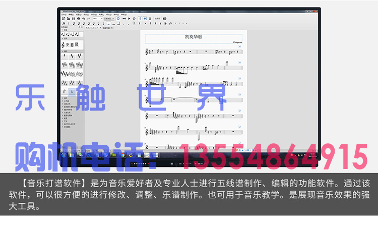
Task: Toggle pan score during playback
Action: point(145,19)
